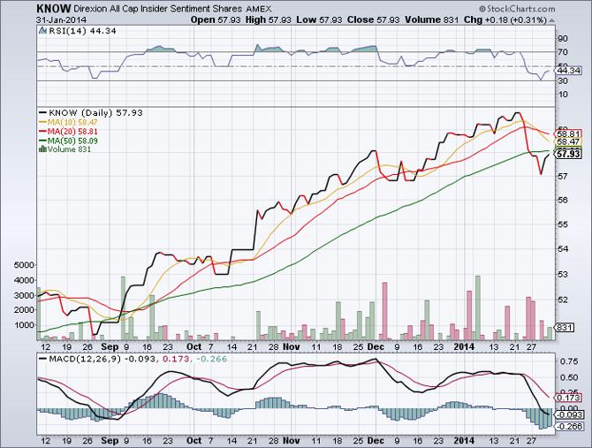Click the MA(10) 58.47 legend entry
This screenshot has height=448, width=592.
72,122
